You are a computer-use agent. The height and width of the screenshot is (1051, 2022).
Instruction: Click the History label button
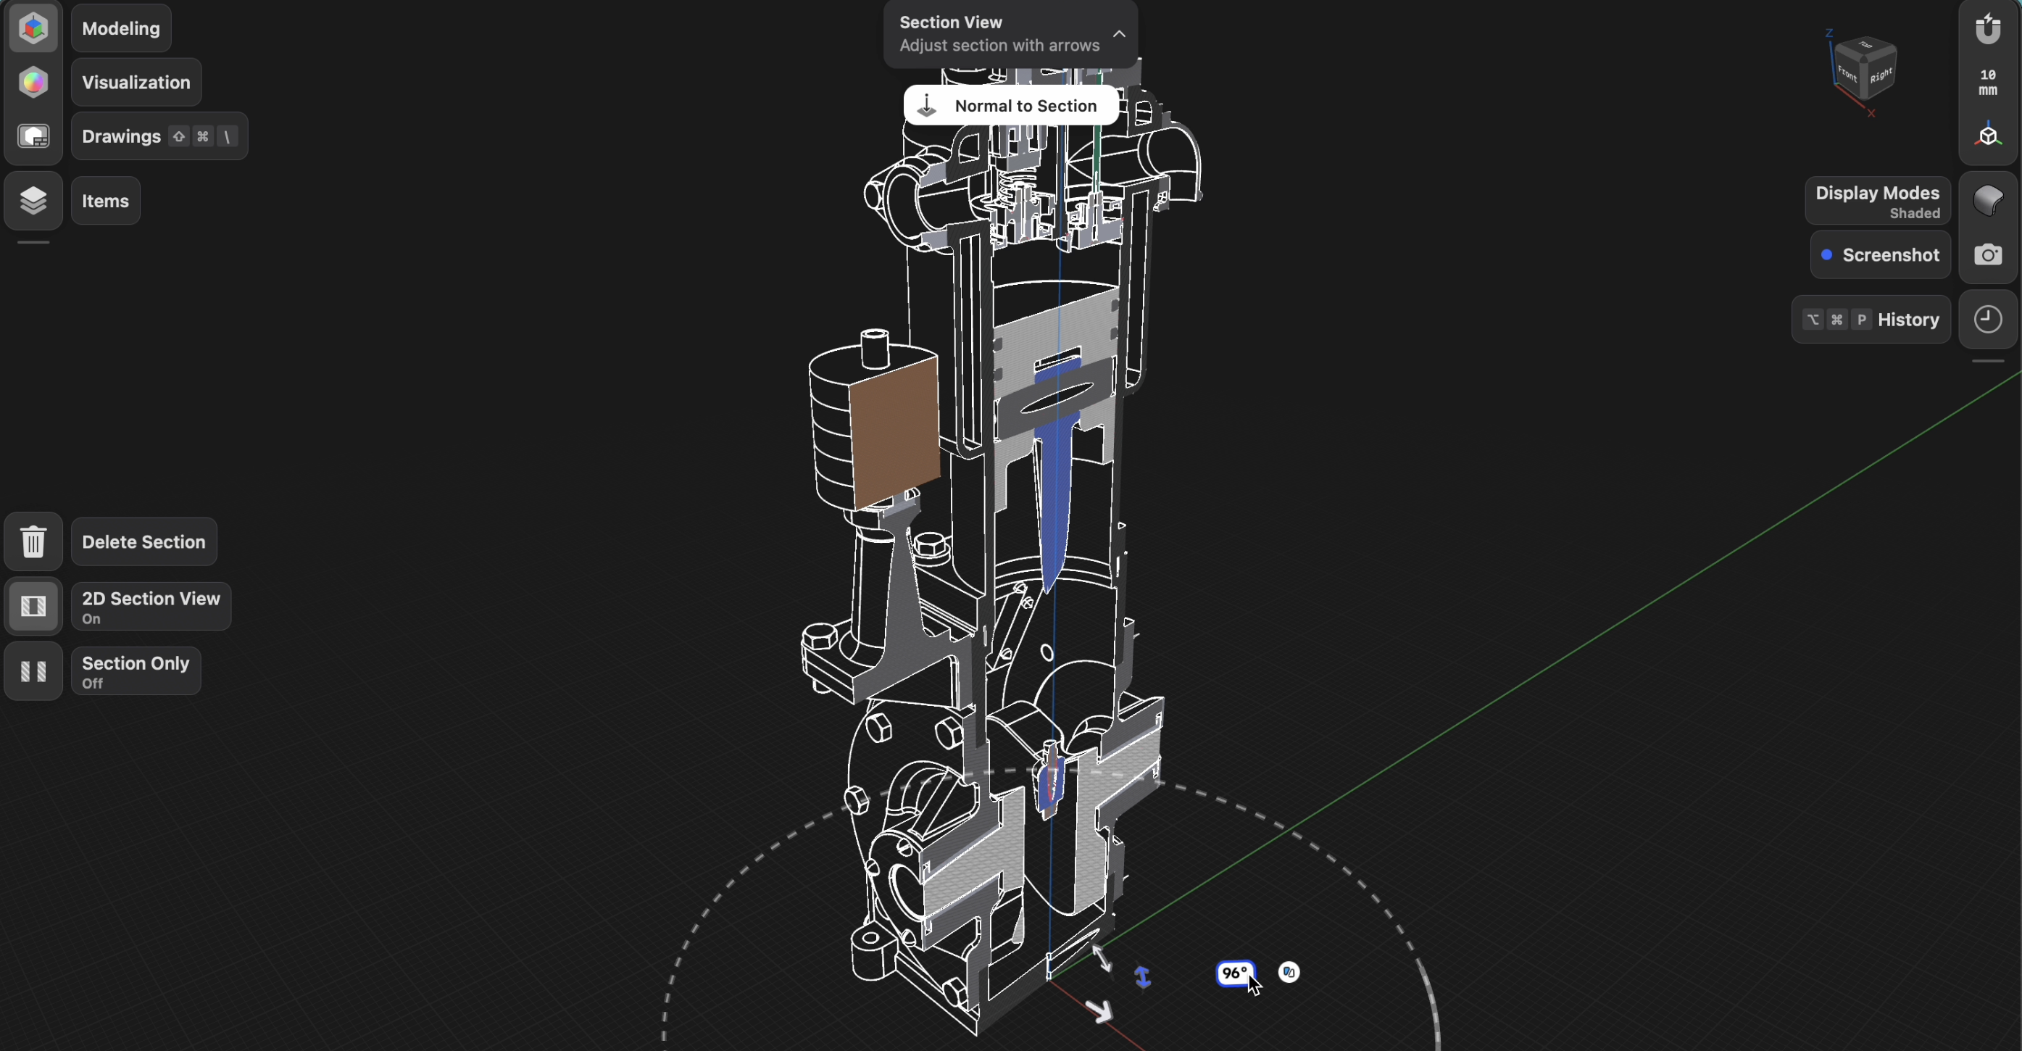pyautogui.click(x=1871, y=320)
